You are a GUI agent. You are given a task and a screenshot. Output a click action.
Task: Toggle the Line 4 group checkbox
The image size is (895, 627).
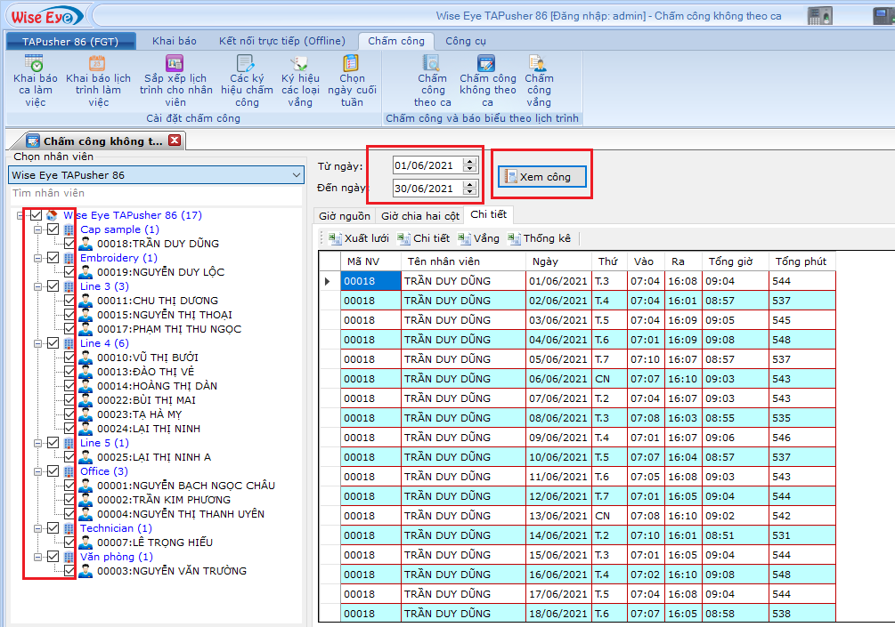coord(53,343)
